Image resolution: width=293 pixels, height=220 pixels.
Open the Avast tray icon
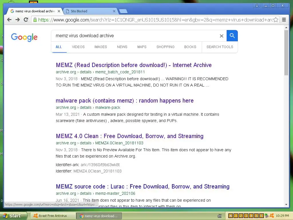coord(272,216)
